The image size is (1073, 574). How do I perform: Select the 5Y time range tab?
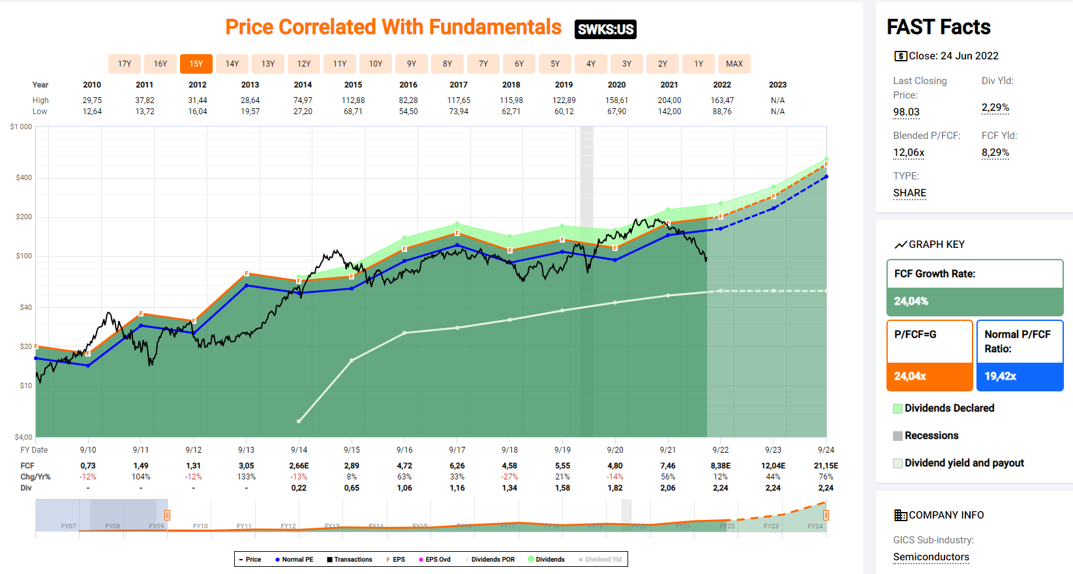(x=555, y=64)
